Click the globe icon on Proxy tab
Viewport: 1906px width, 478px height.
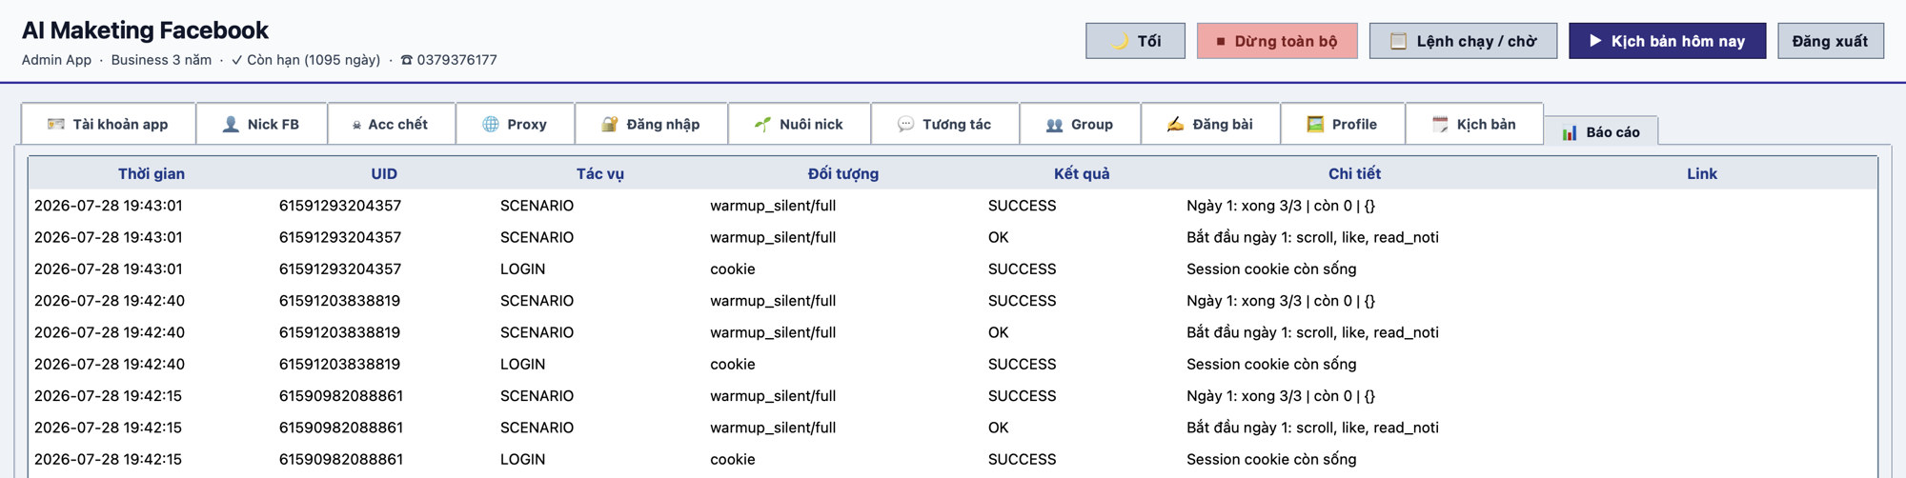coord(491,124)
